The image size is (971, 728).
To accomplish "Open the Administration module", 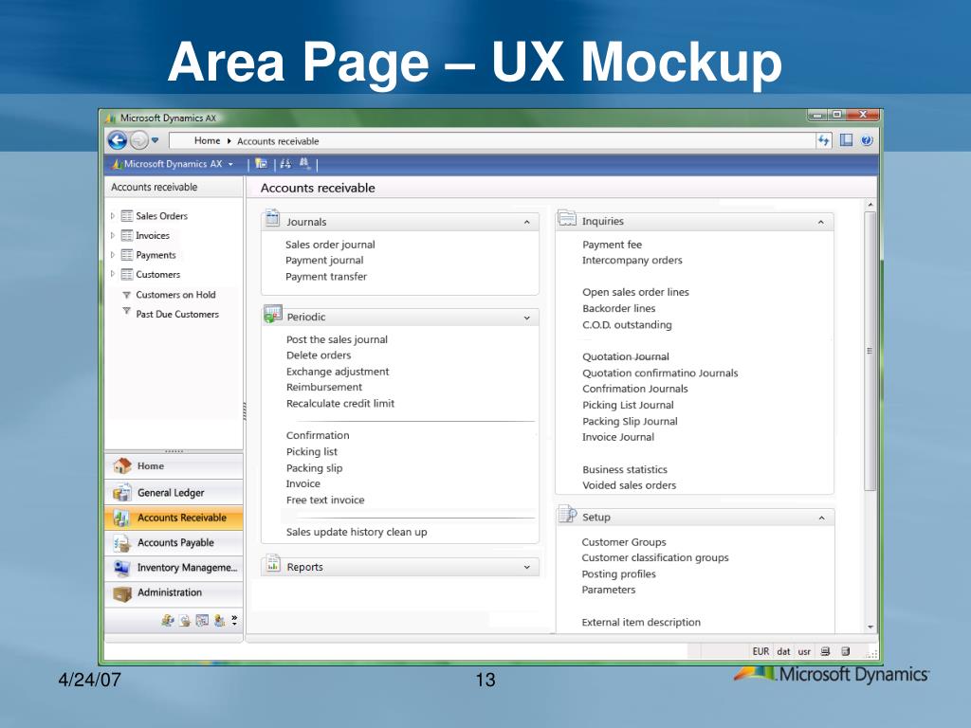I will 174,592.
